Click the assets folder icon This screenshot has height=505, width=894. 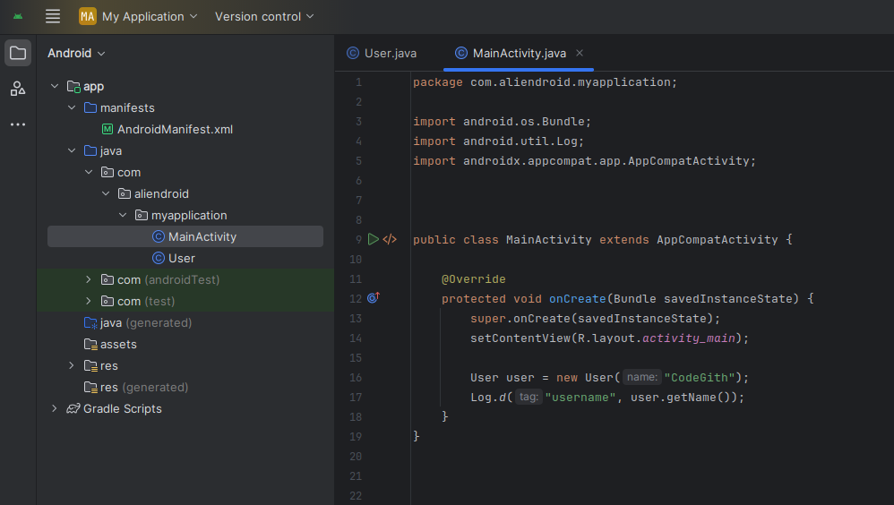[90, 344]
